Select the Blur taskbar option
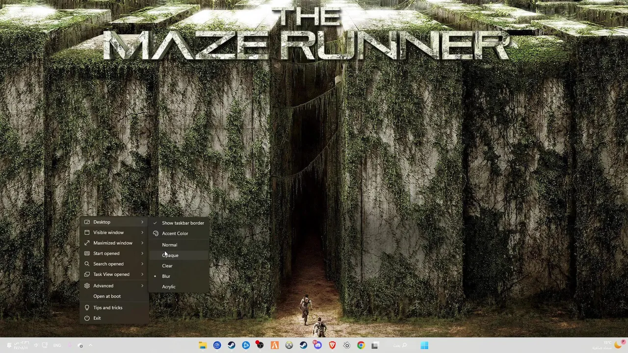Screen dimensions: 628x353 pyautogui.click(x=179, y=276)
